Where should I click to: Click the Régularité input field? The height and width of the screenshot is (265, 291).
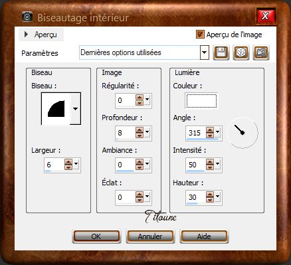pyautogui.click(x=126, y=100)
